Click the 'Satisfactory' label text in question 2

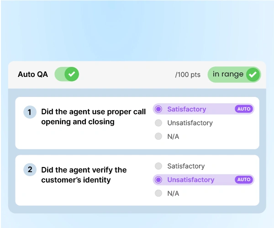click(x=186, y=166)
